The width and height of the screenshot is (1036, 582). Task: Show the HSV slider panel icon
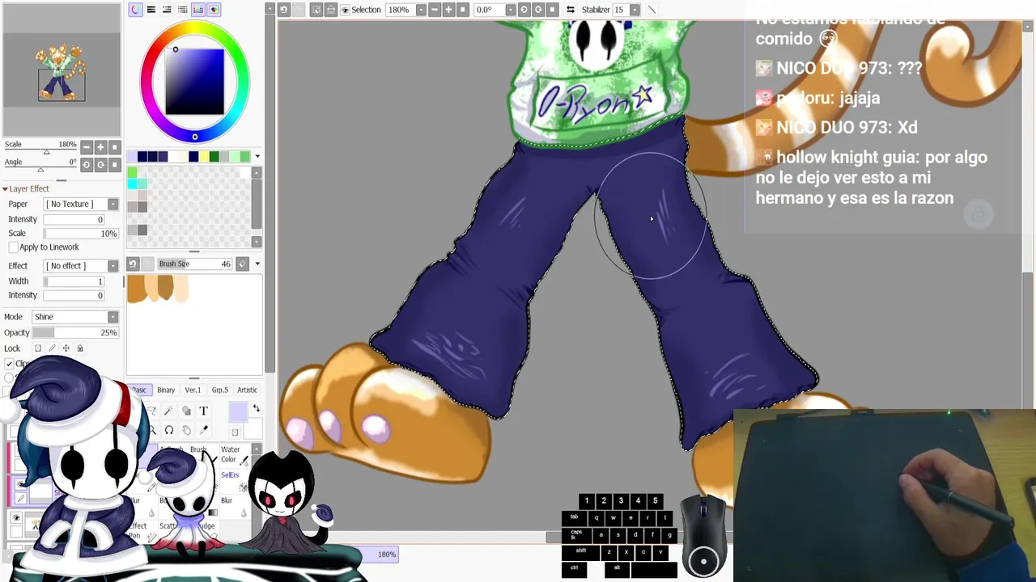(167, 10)
